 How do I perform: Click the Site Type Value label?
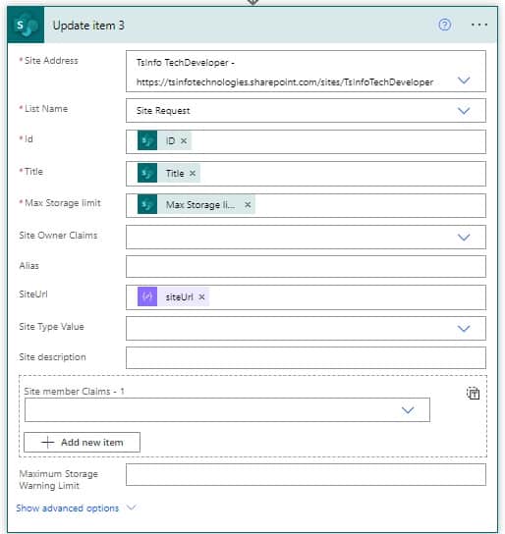click(51, 327)
